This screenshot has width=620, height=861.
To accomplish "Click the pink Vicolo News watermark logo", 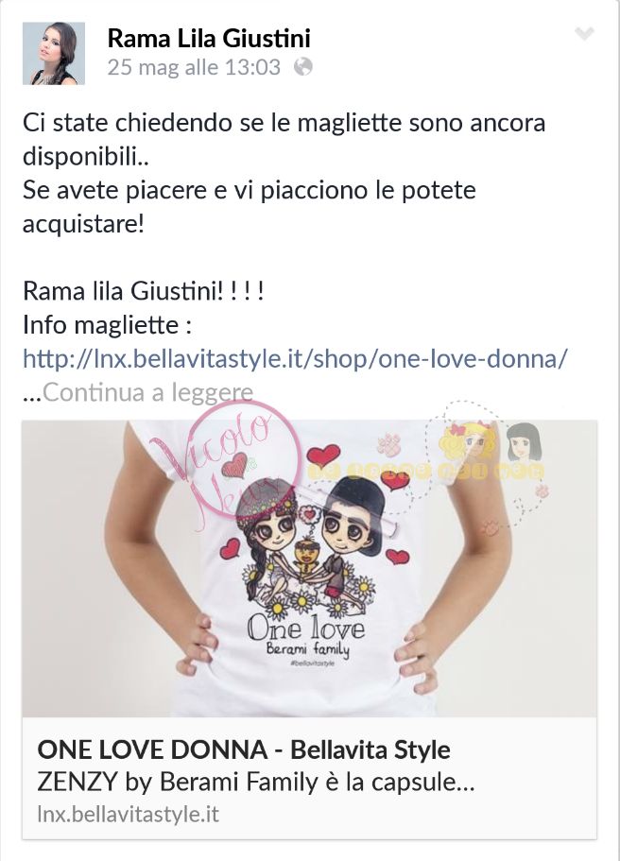I will click(x=236, y=467).
